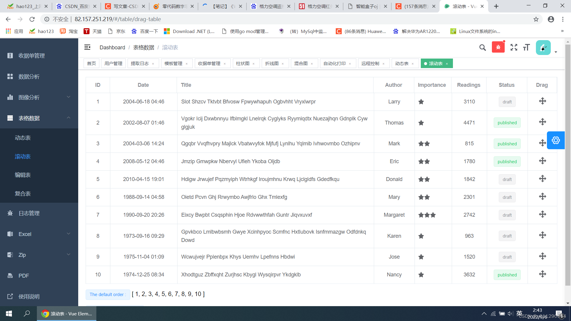Open the 编辑表 entry in the sidebar

(x=23, y=175)
